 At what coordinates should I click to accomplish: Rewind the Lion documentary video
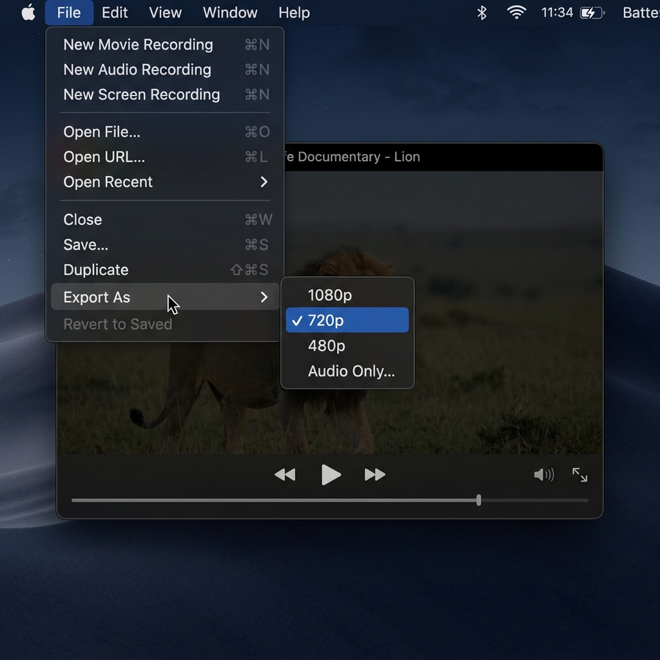(285, 475)
